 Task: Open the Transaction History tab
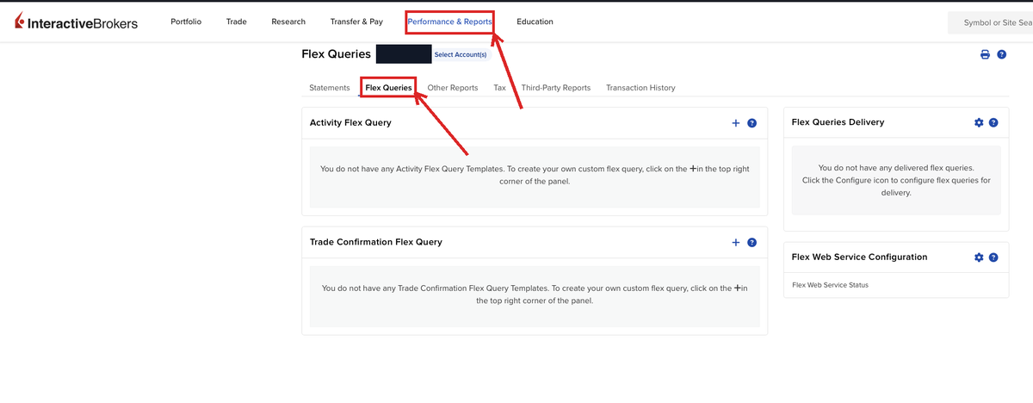coord(640,88)
